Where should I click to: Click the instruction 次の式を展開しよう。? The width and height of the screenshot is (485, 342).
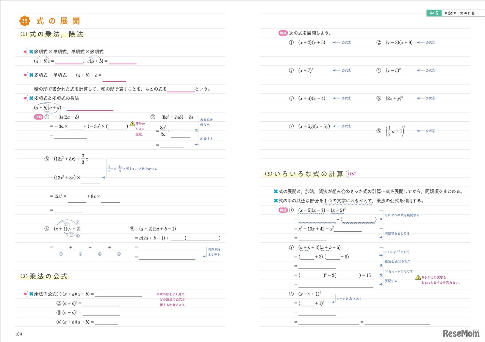[310, 33]
